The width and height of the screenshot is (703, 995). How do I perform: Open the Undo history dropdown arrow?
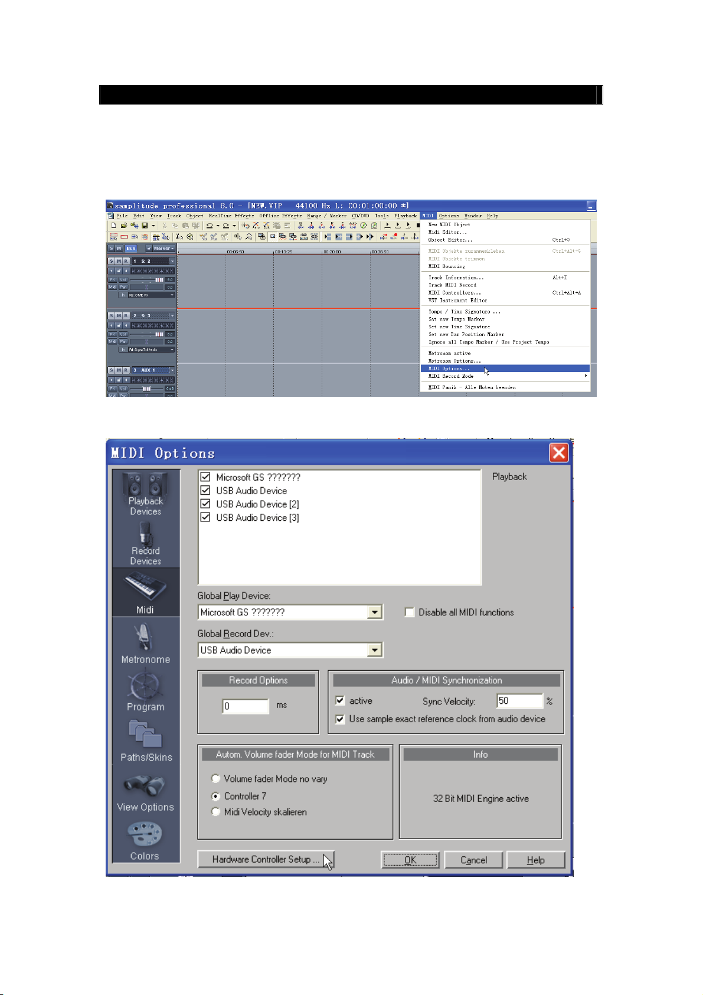[x=217, y=226]
